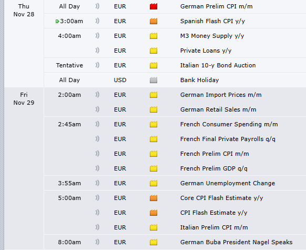Image resolution: width=306 pixels, height=250 pixels.
Task: Open French Final Private Payrolls q/q event
Action: [228, 139]
